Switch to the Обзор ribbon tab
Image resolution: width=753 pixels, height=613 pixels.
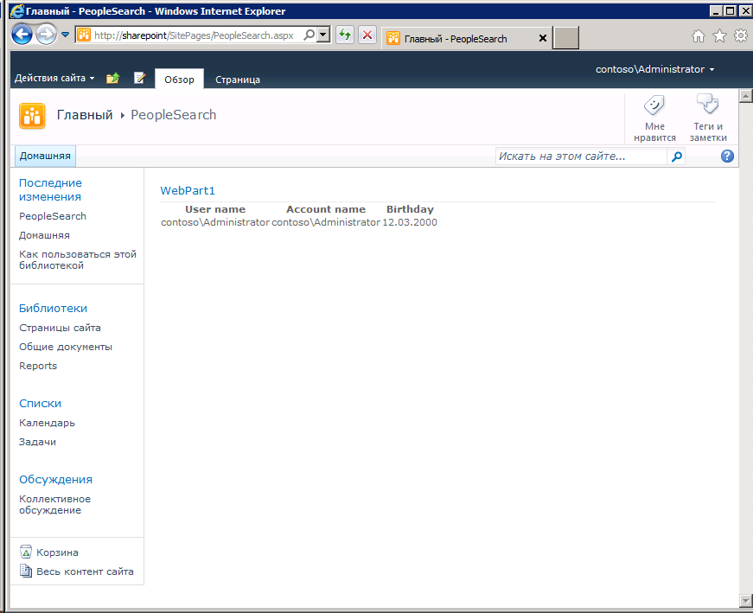pos(179,80)
